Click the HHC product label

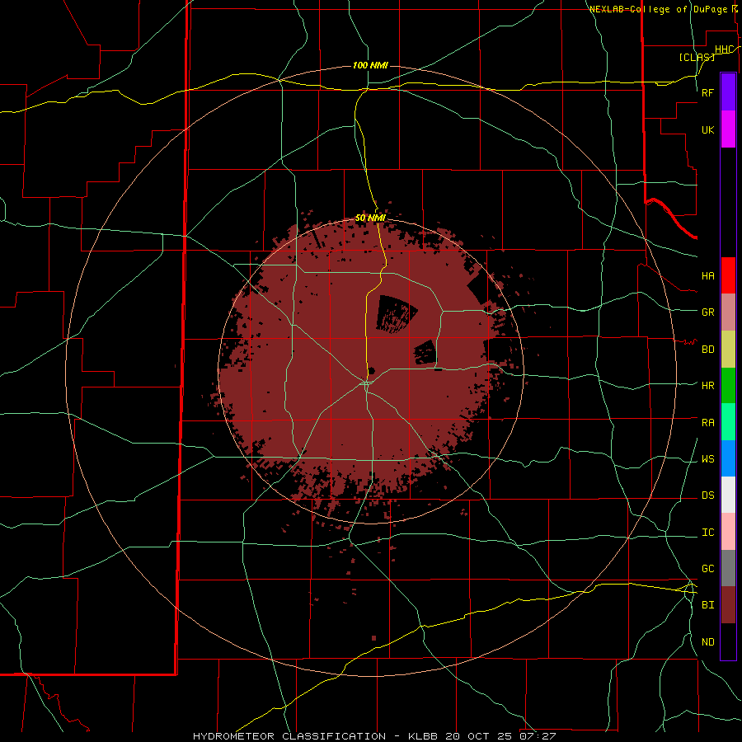(724, 49)
